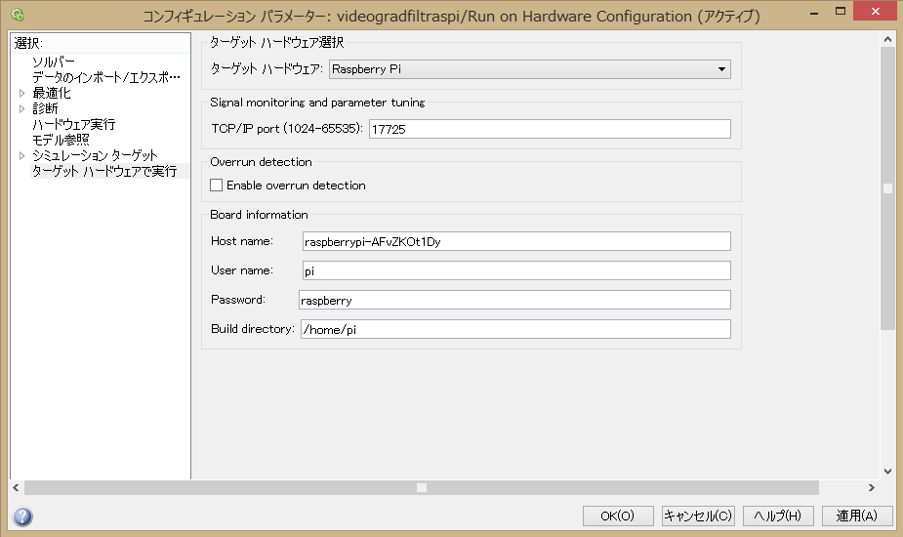Cancel using the キャンセル(C) button
903x537 pixels.
pos(697,516)
